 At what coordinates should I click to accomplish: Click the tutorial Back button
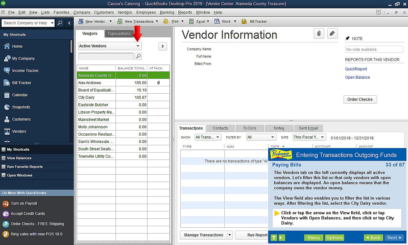pos(373,238)
